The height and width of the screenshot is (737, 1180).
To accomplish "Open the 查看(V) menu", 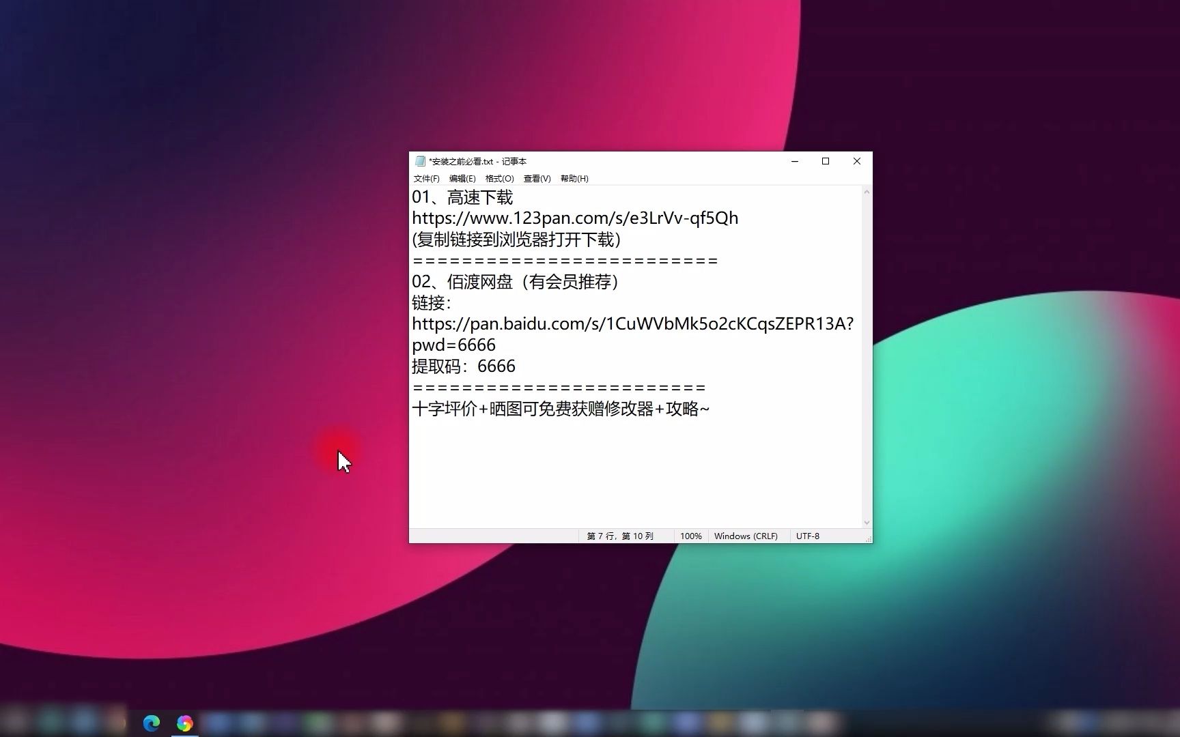I will (x=537, y=179).
